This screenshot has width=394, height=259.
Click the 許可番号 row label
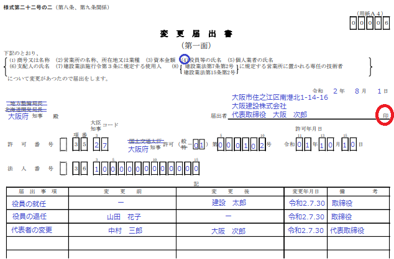[30, 144]
